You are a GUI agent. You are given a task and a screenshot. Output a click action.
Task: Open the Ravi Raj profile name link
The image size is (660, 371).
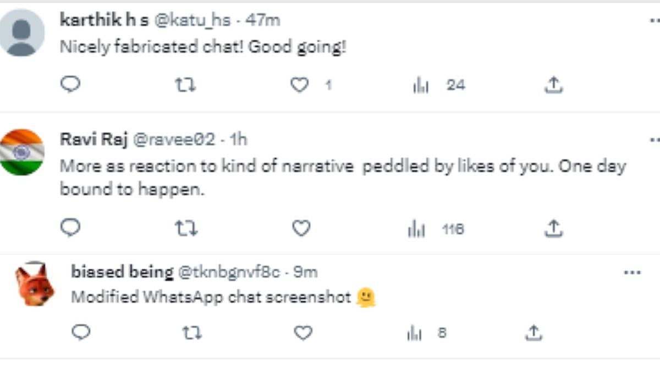94,139
